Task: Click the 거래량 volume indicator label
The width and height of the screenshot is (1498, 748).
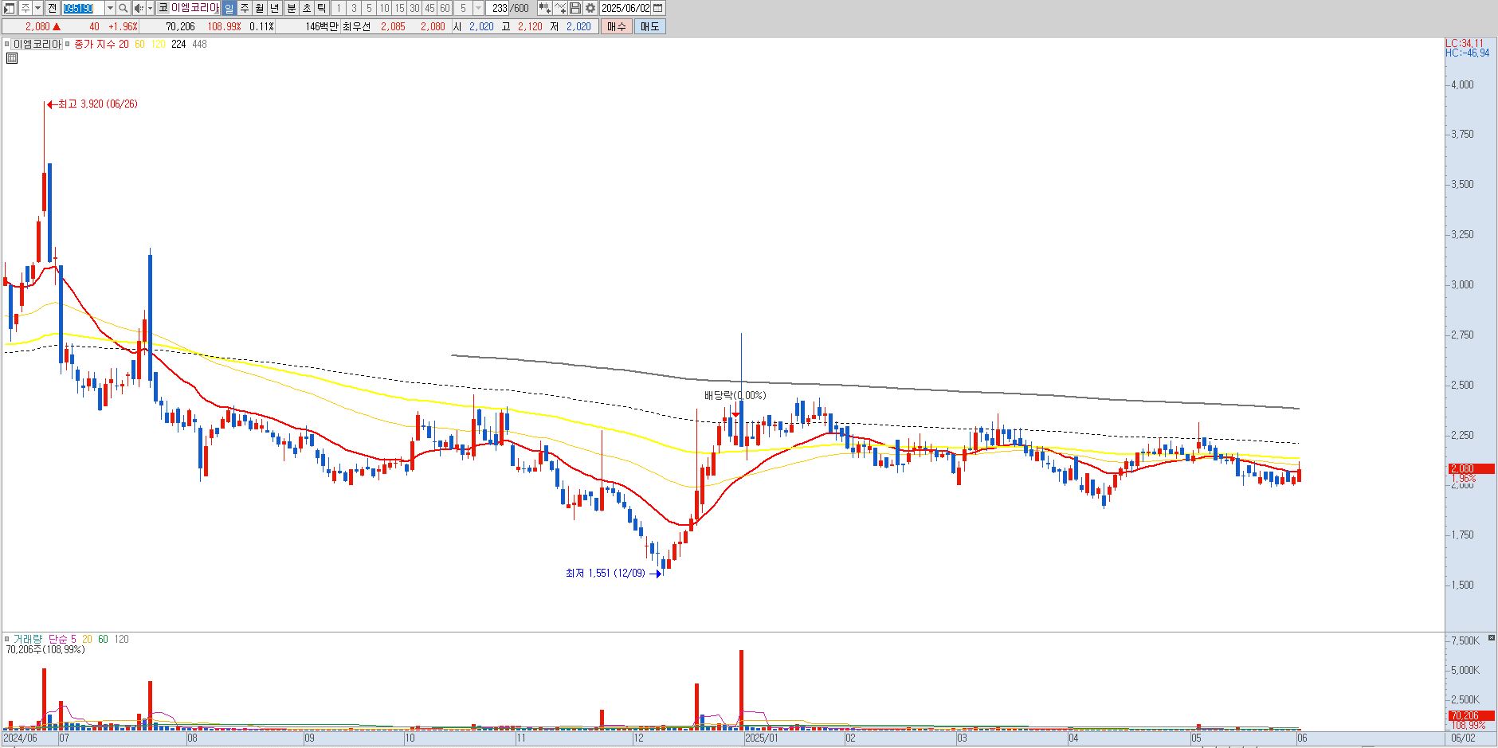Action: [x=27, y=639]
